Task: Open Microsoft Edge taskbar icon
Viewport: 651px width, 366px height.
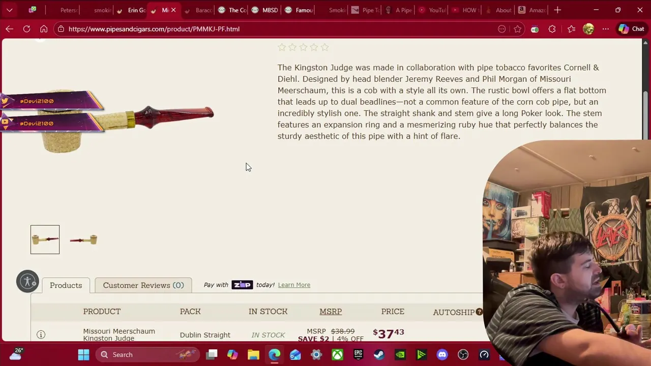Action: pos(274,354)
